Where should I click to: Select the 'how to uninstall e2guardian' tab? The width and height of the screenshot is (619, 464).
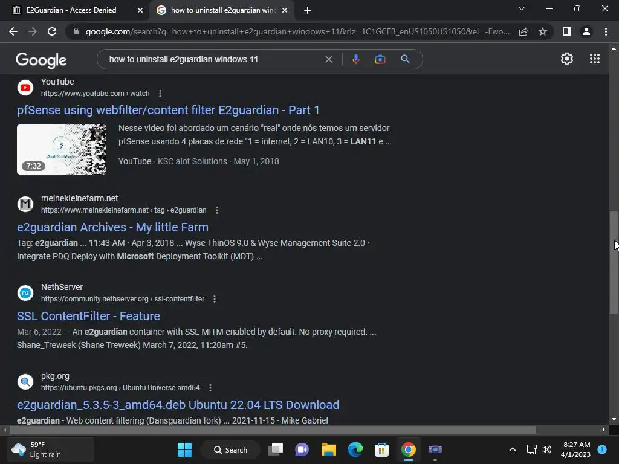pyautogui.click(x=223, y=10)
